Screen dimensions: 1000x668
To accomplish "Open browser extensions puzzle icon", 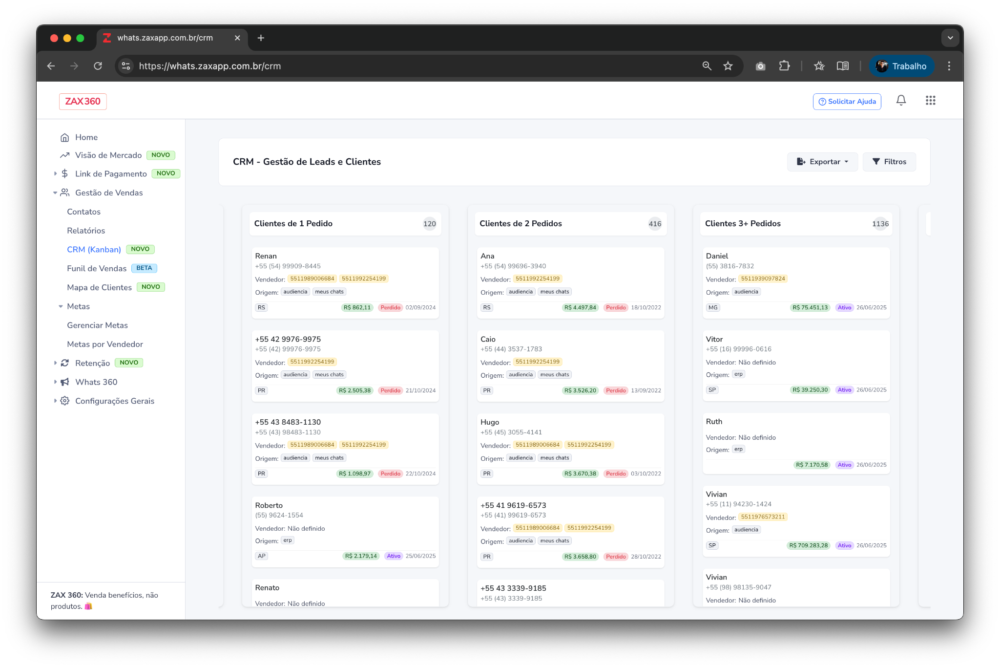I will click(784, 66).
